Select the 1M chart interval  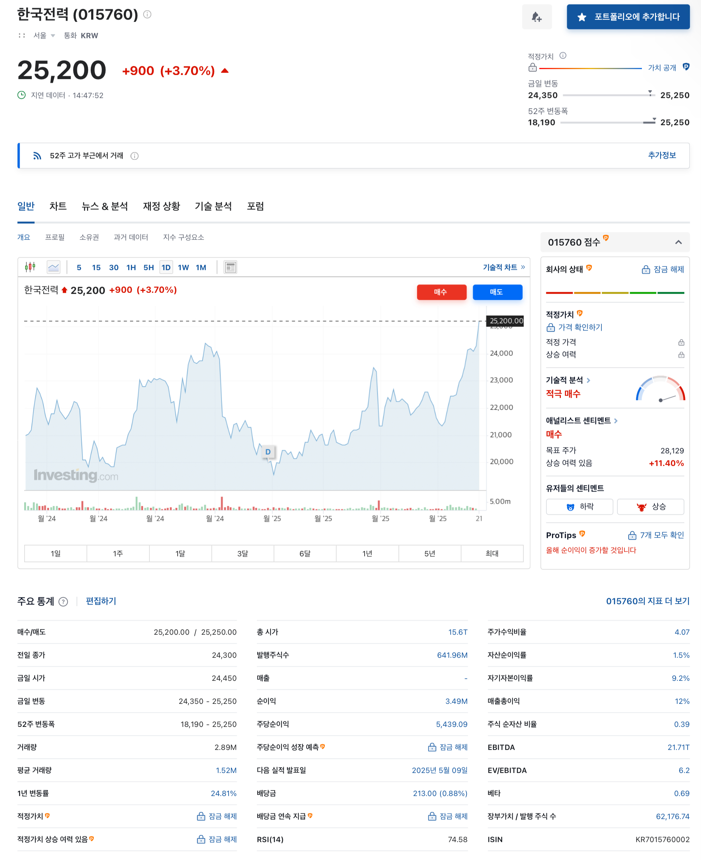201,268
